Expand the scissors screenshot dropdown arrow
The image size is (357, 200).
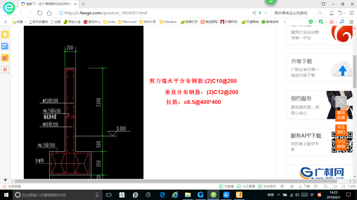(336, 22)
